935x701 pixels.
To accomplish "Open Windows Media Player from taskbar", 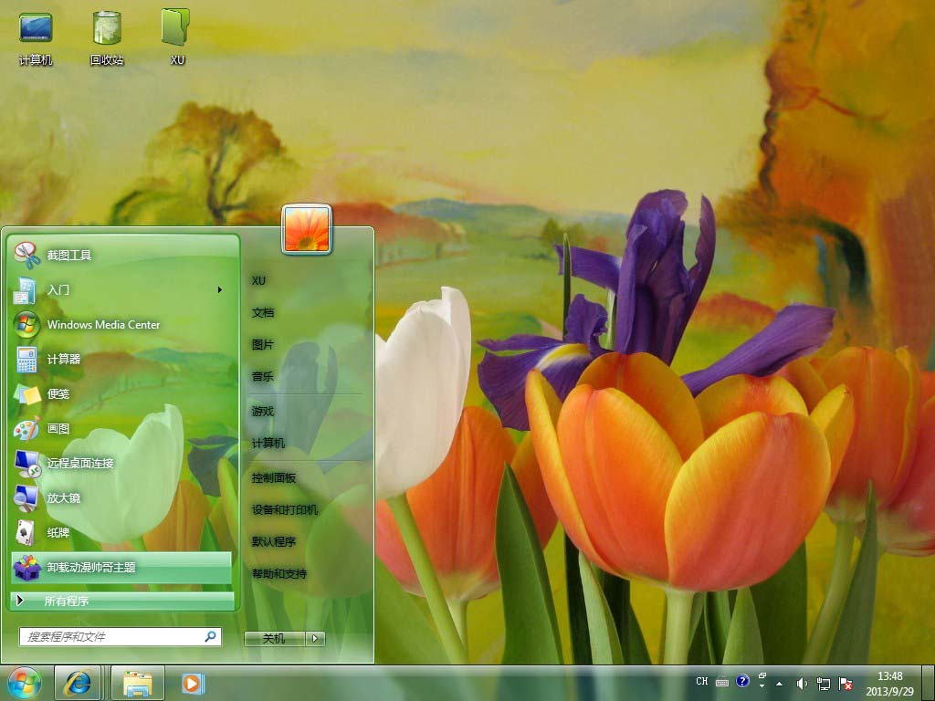I will coord(192,683).
